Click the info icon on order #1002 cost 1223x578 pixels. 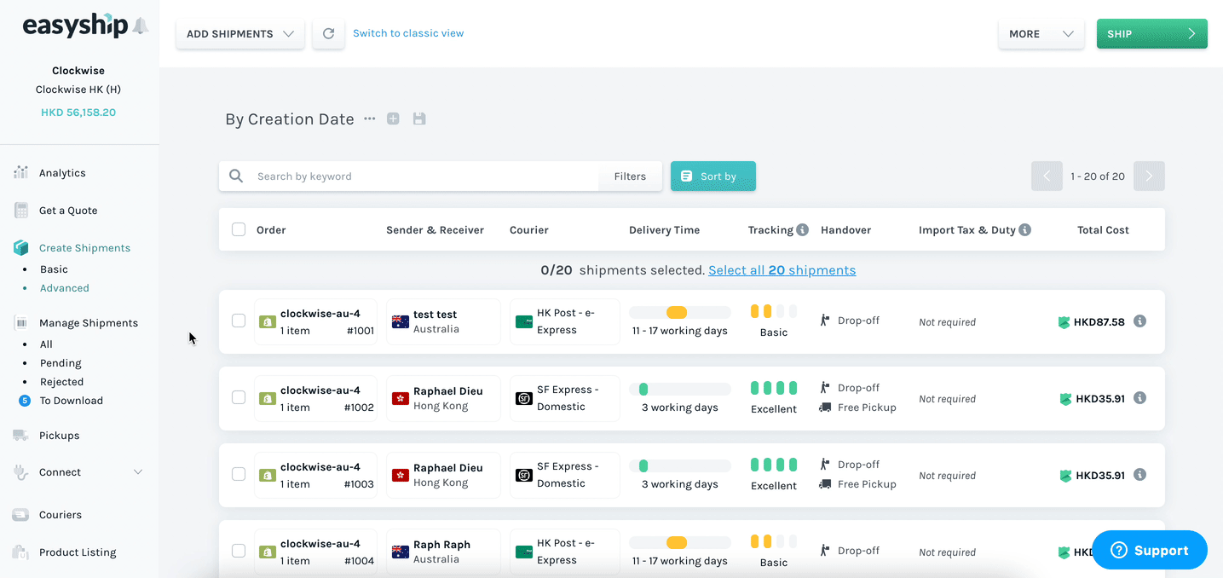tap(1140, 398)
